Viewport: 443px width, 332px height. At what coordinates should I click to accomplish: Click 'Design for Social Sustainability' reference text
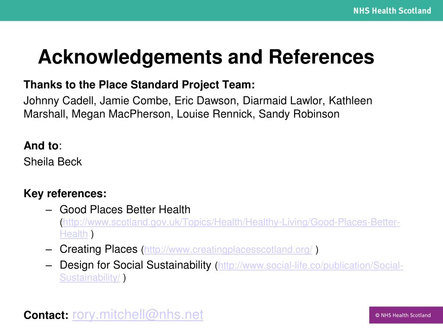(135, 265)
